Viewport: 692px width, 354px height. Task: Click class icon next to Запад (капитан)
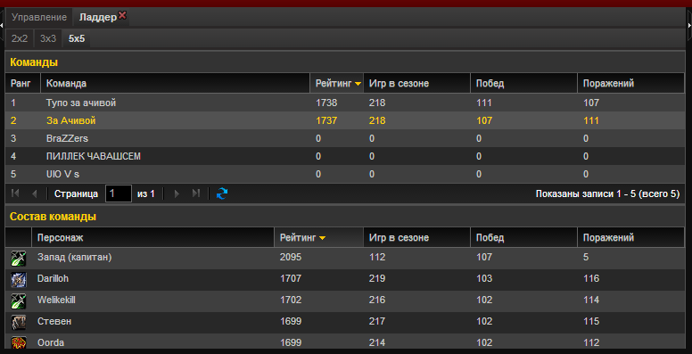(x=19, y=259)
